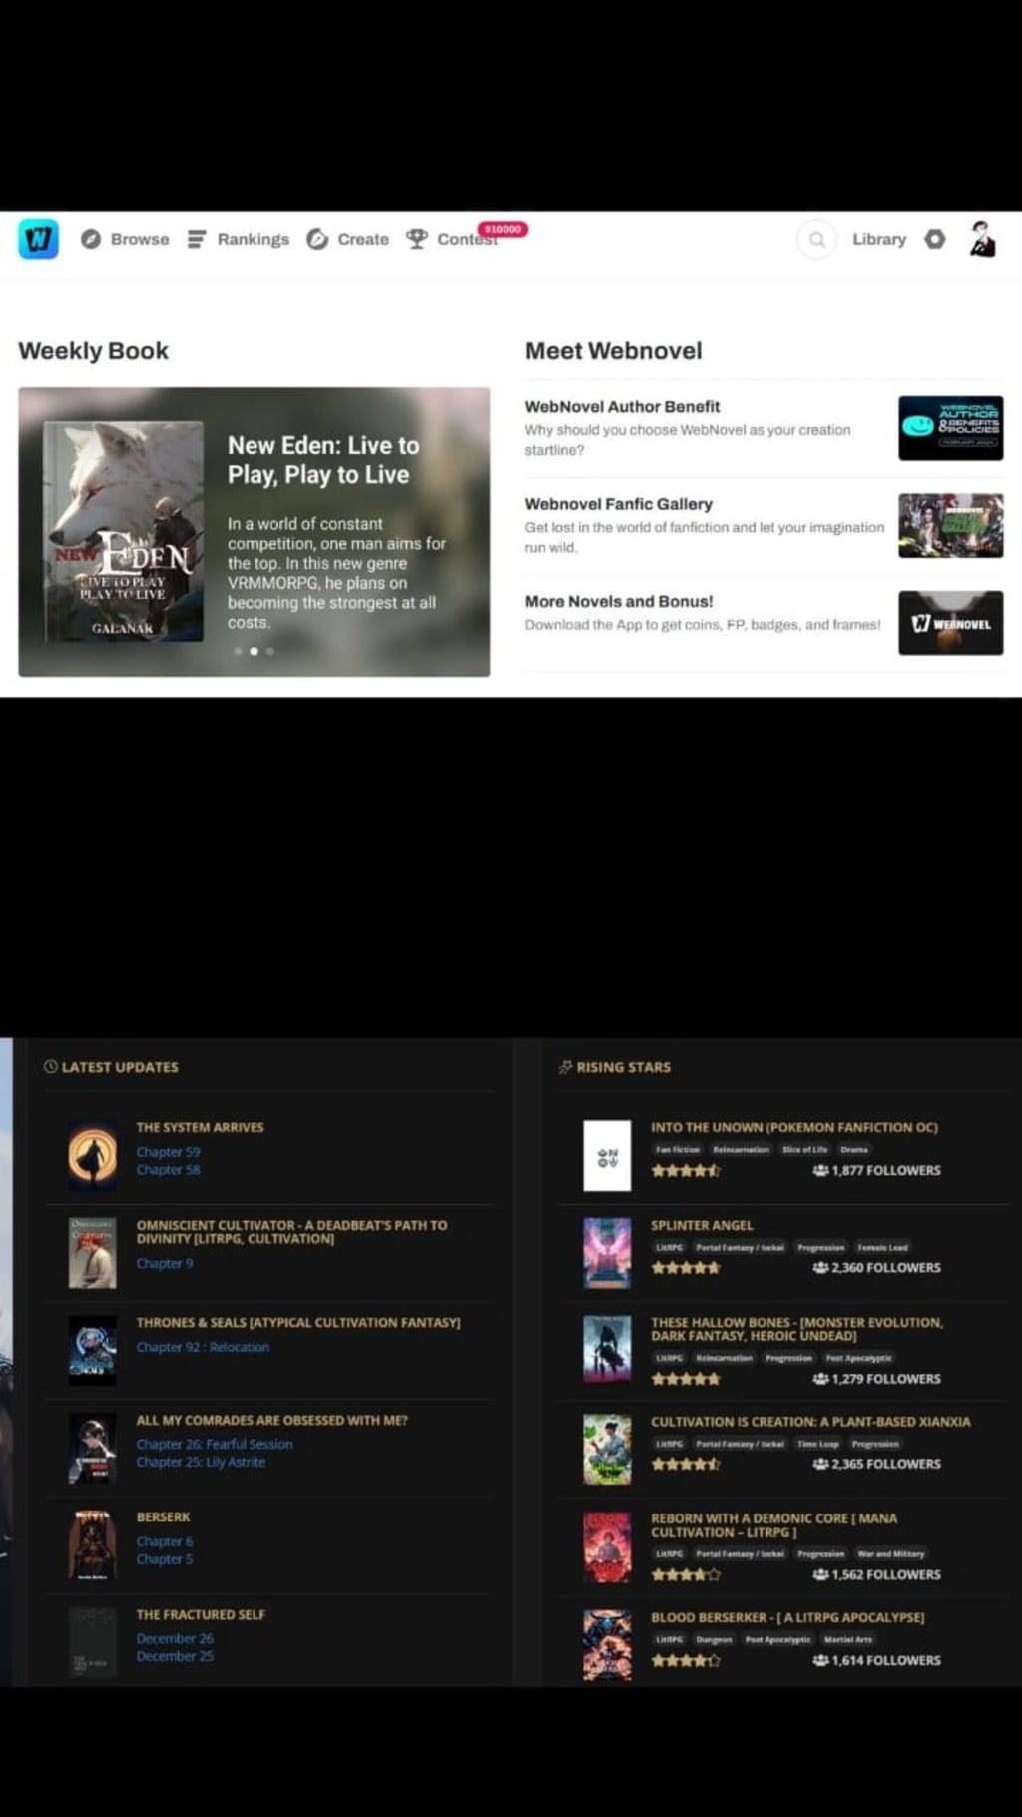
Task: Click the Rising Stars icon
Action: 565,1067
